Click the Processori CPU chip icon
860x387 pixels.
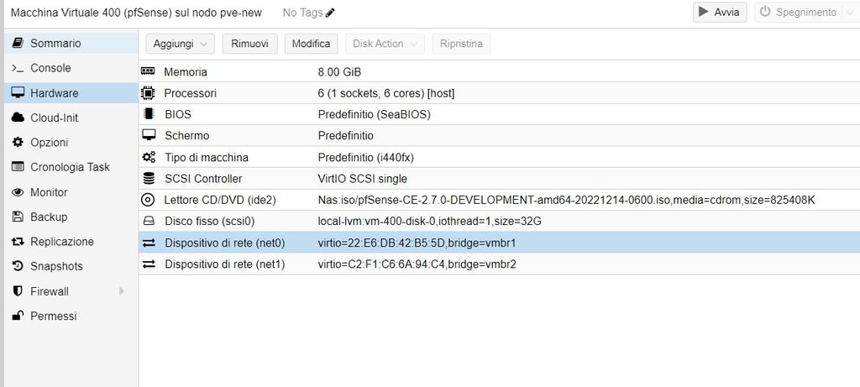click(148, 93)
